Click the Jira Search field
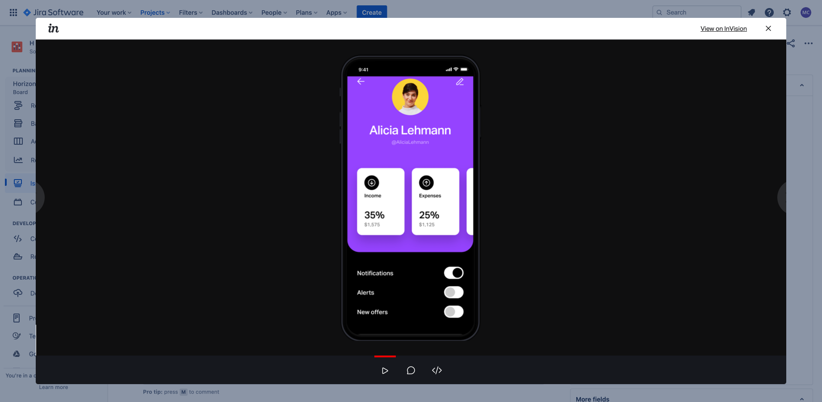Image resolution: width=822 pixels, height=402 pixels. (x=696, y=13)
